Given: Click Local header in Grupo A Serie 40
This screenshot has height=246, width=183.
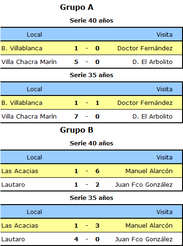Looking at the screenshot, I should coord(34,34).
